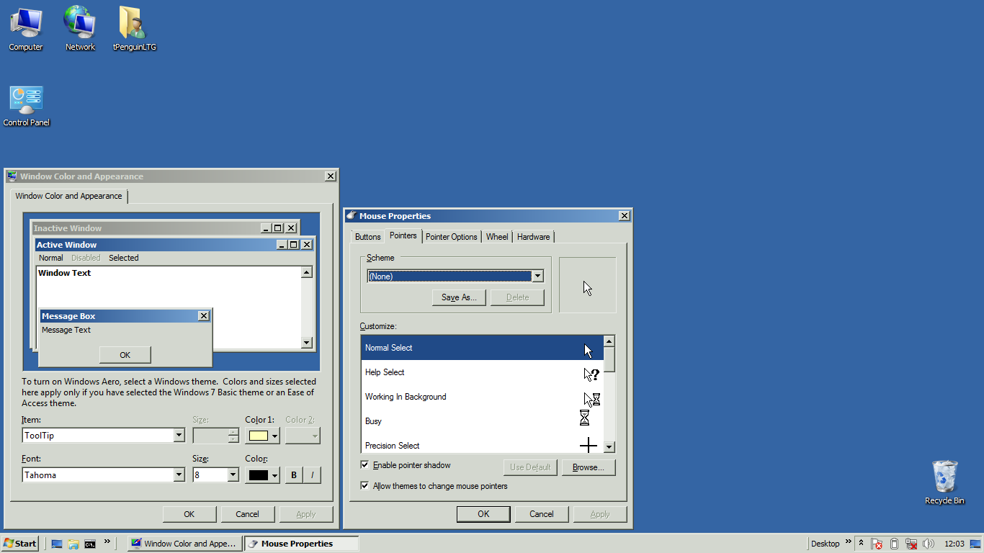Click the Browse... button

click(588, 467)
